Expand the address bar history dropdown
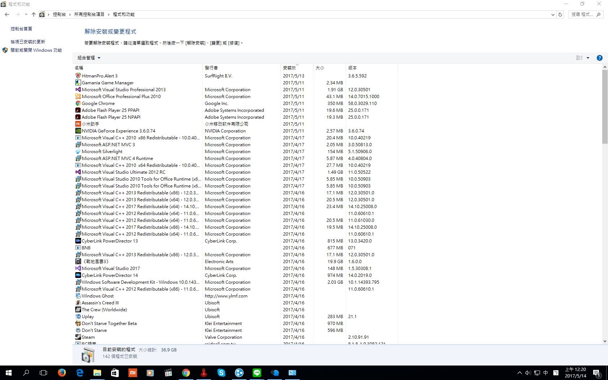608x380 pixels. pos(553,14)
